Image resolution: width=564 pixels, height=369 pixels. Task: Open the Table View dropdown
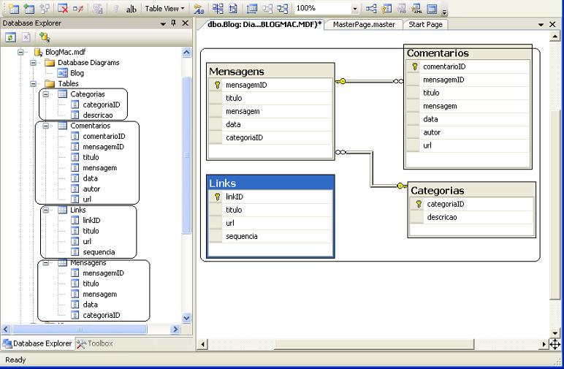pos(164,9)
